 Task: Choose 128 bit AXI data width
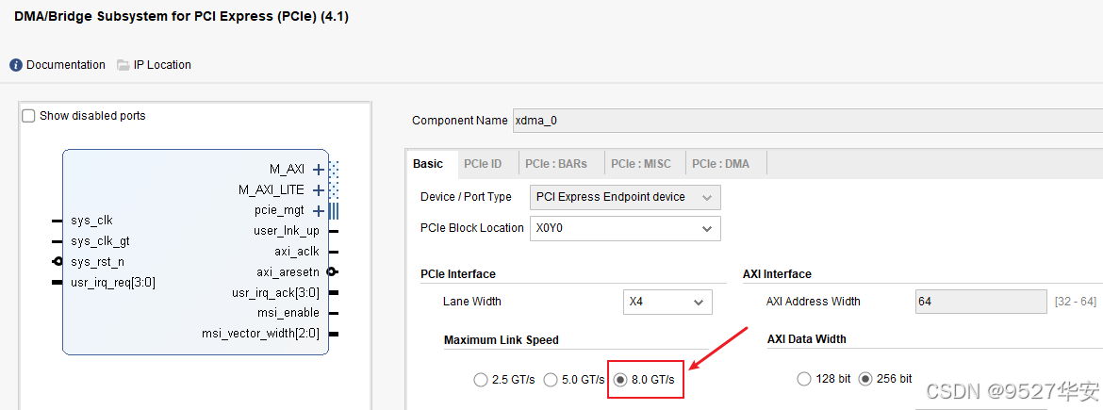click(804, 379)
